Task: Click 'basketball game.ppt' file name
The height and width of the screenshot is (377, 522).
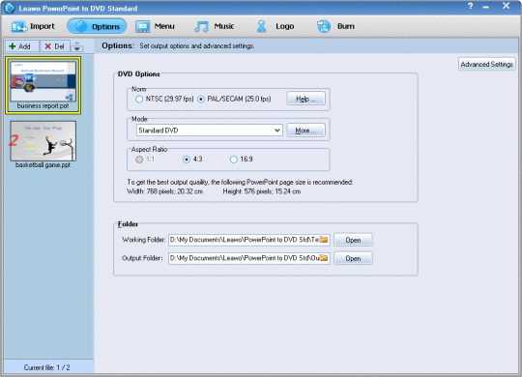Action: tap(43, 165)
